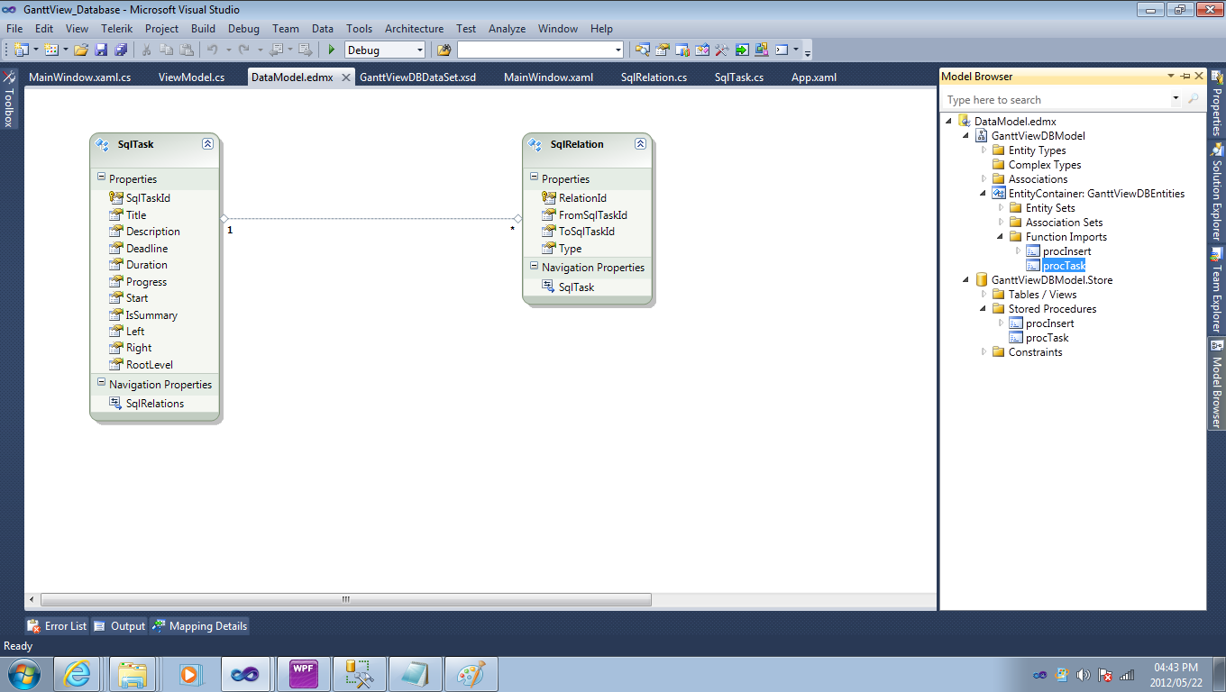Open the Architecture menu

tap(414, 29)
